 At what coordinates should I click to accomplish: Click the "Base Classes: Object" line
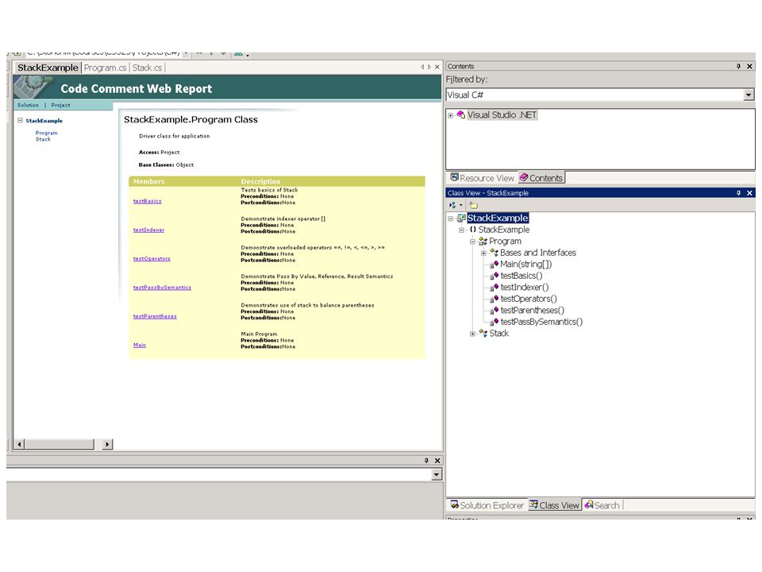[x=166, y=165]
